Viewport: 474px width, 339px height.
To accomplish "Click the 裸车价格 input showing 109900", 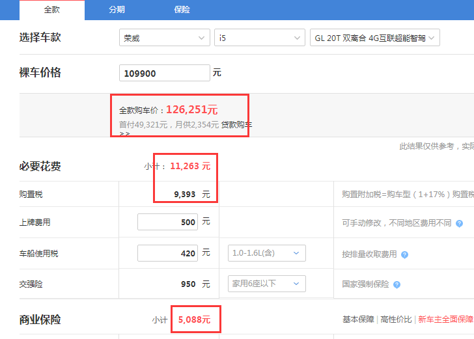I will pyautogui.click(x=165, y=73).
